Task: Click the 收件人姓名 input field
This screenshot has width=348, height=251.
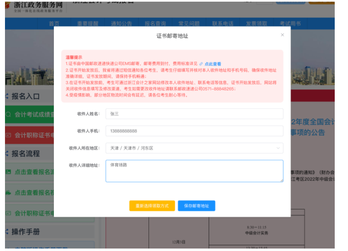Action: click(x=194, y=114)
